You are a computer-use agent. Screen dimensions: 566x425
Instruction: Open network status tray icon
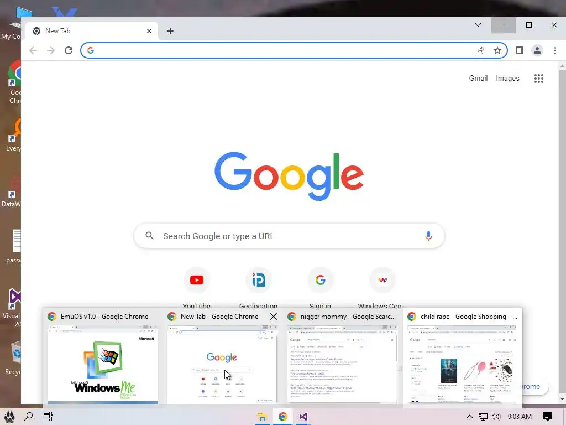483,417
